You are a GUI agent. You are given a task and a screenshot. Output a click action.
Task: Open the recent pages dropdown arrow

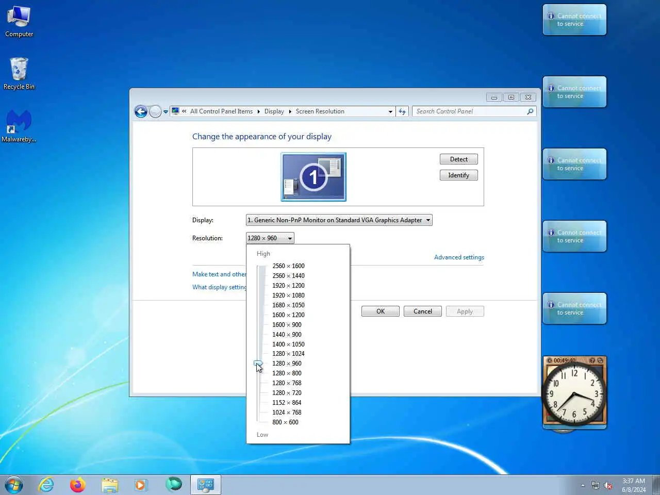click(166, 111)
